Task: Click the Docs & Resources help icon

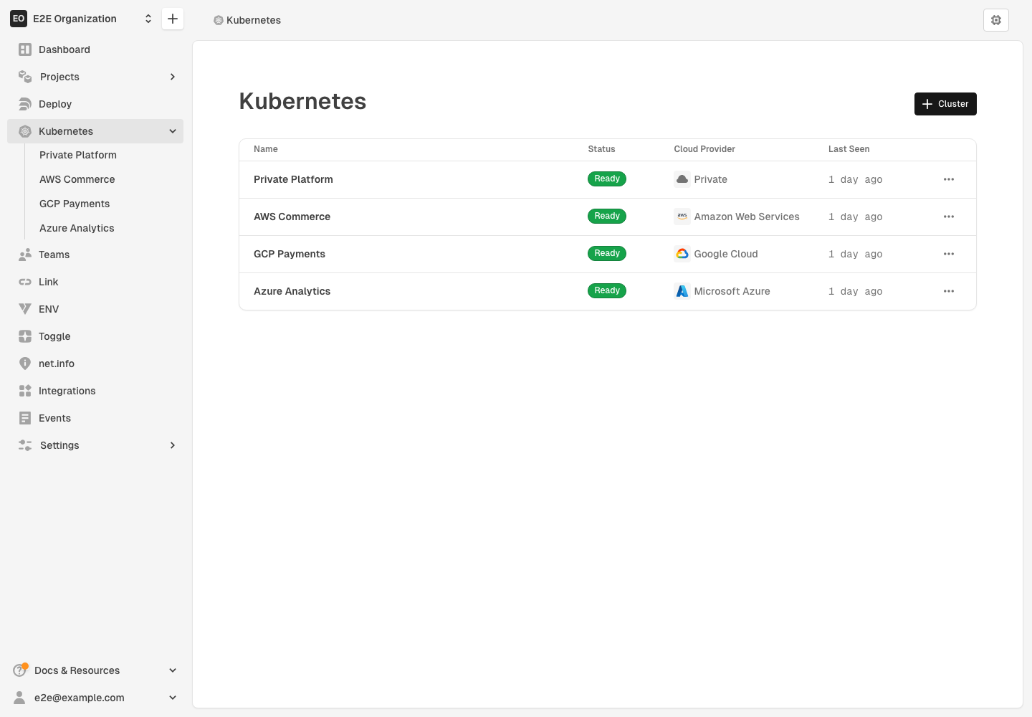Action: pos(20,670)
